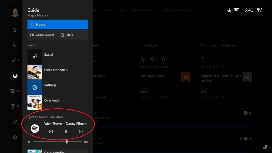Click the Time played 0d 15h 10m stat
Screen dimensions: 272x153
tap(155, 60)
